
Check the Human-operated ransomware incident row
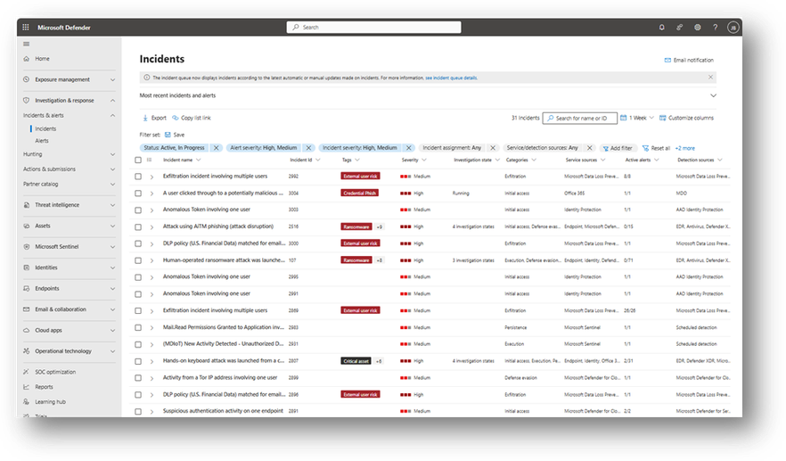point(138,260)
